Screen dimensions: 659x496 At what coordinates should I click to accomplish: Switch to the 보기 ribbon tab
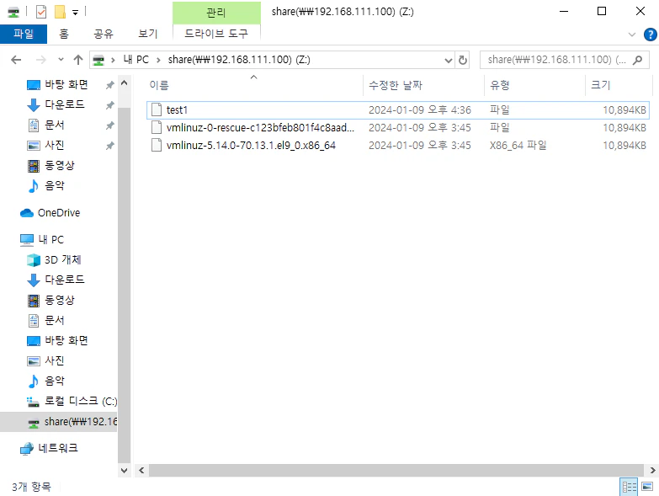click(147, 34)
